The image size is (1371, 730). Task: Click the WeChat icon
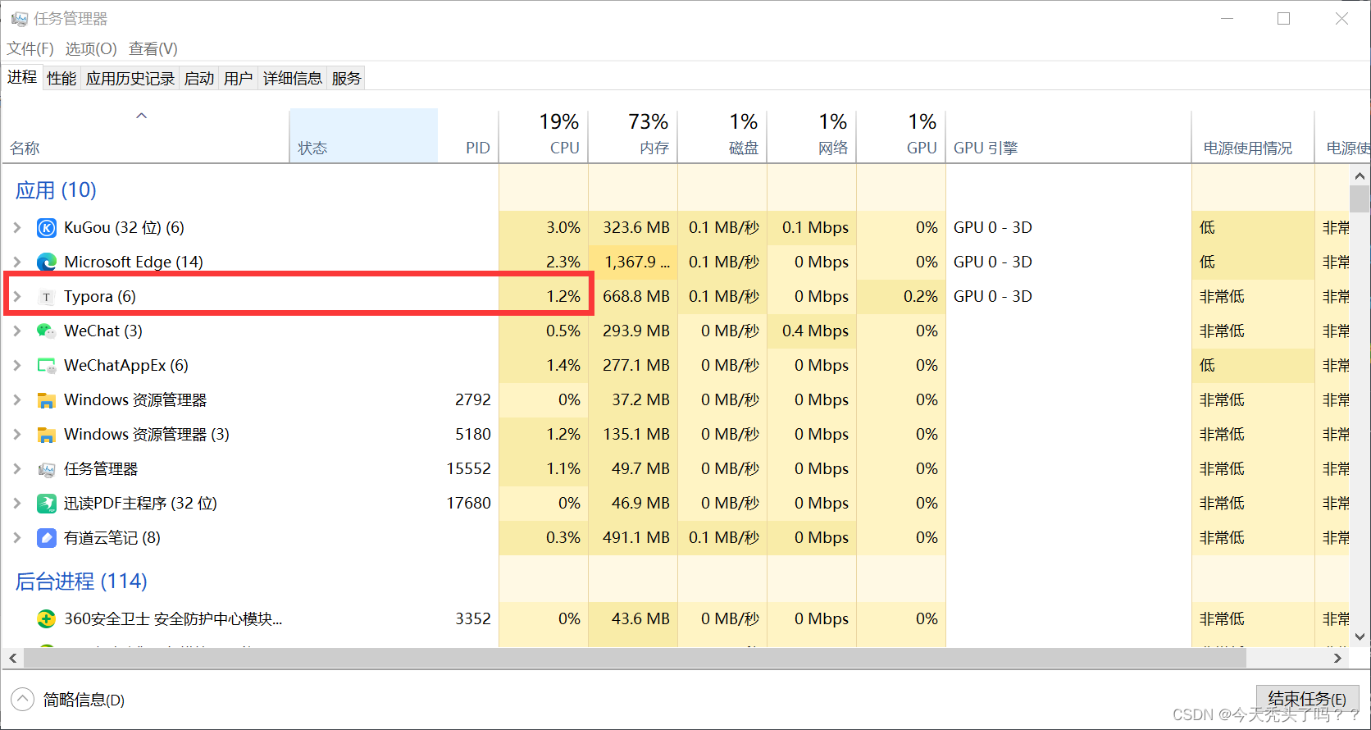coord(47,331)
